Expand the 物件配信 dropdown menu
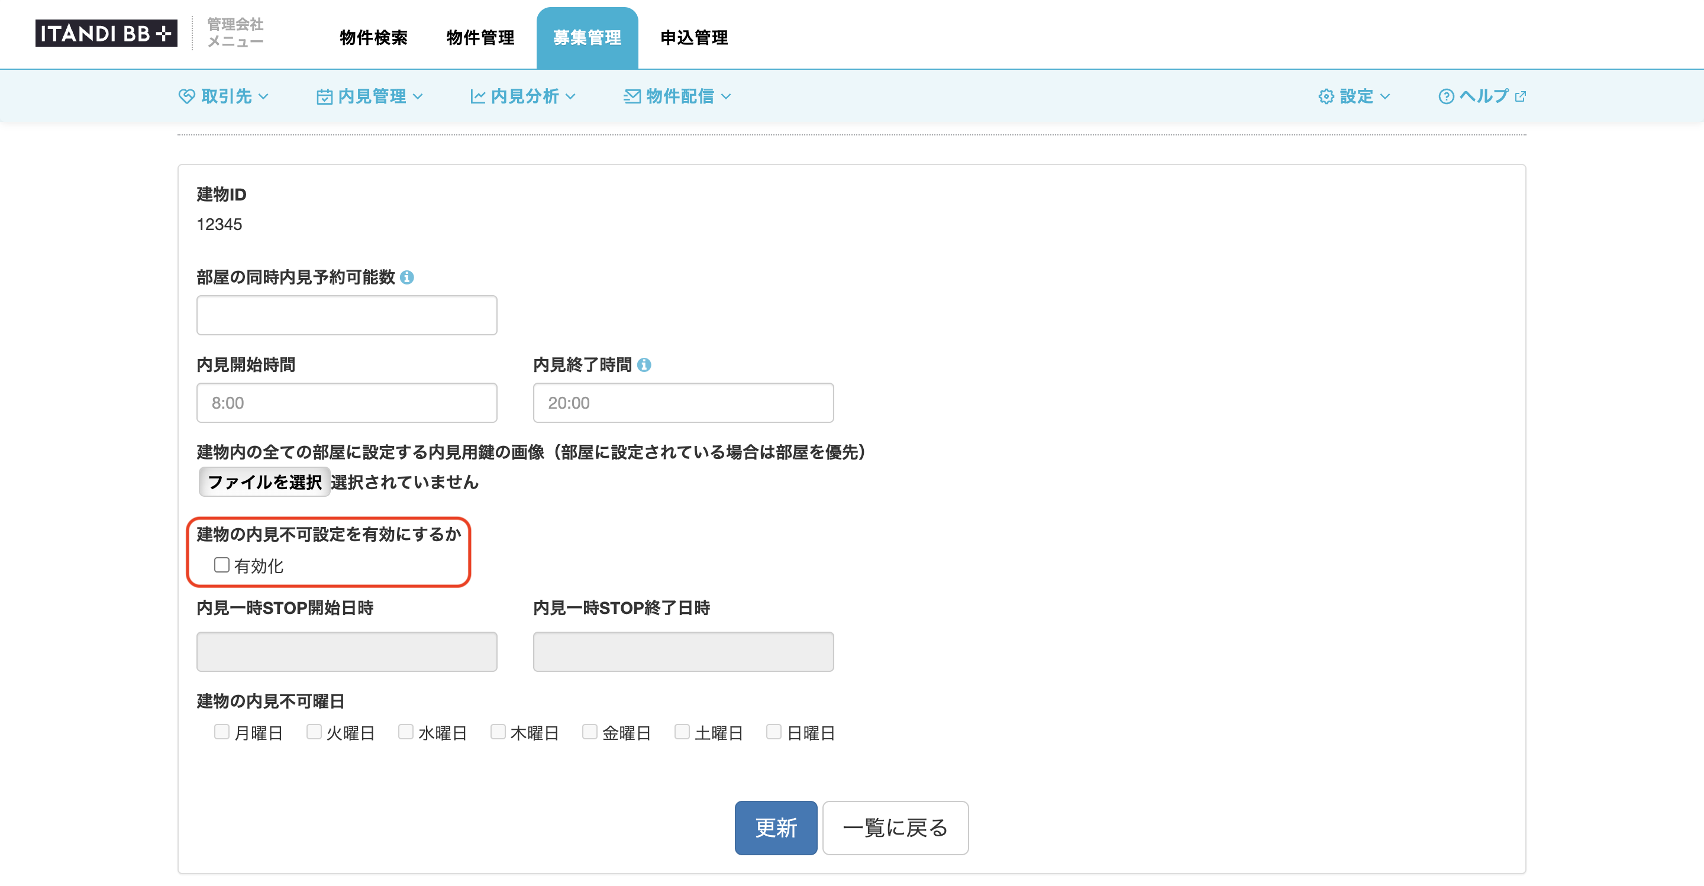The image size is (1704, 886). point(677,96)
